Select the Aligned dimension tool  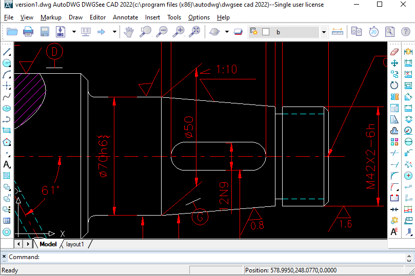408,97
